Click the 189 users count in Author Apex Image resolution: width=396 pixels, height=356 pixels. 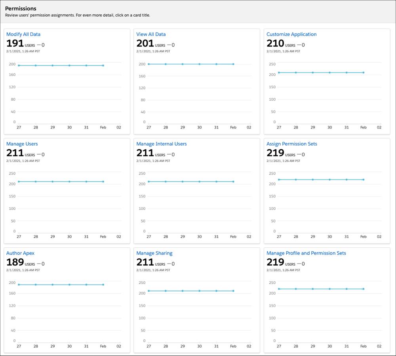15,262
